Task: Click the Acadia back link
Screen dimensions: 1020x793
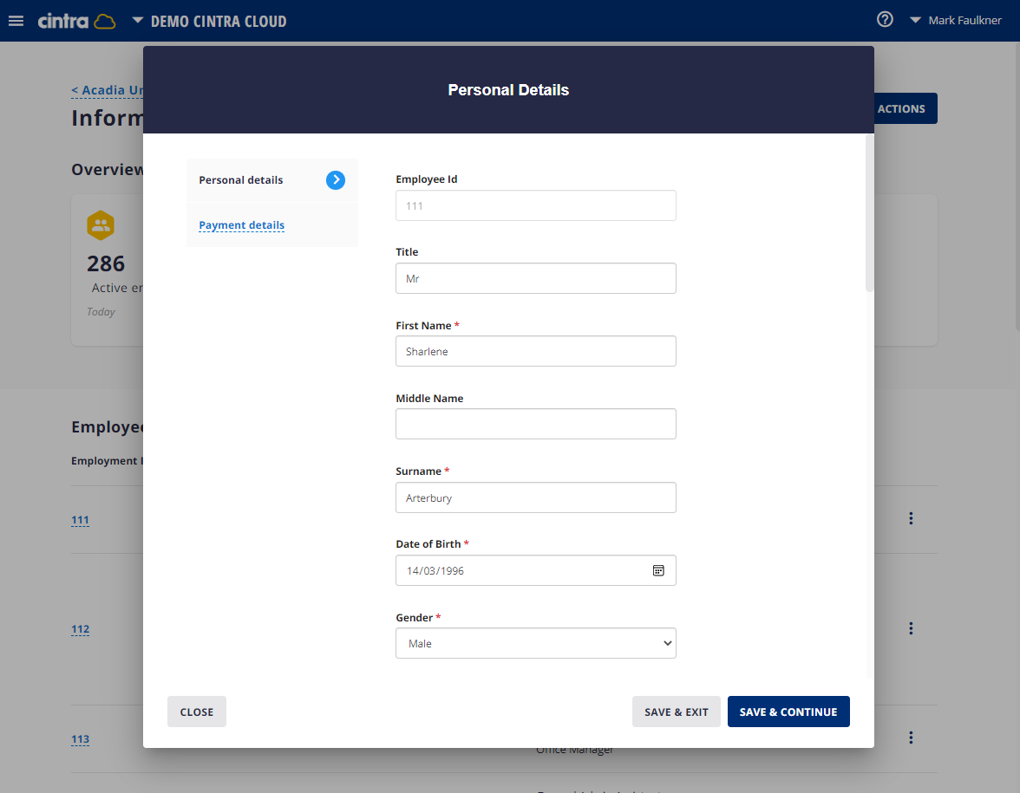Action: (x=107, y=90)
